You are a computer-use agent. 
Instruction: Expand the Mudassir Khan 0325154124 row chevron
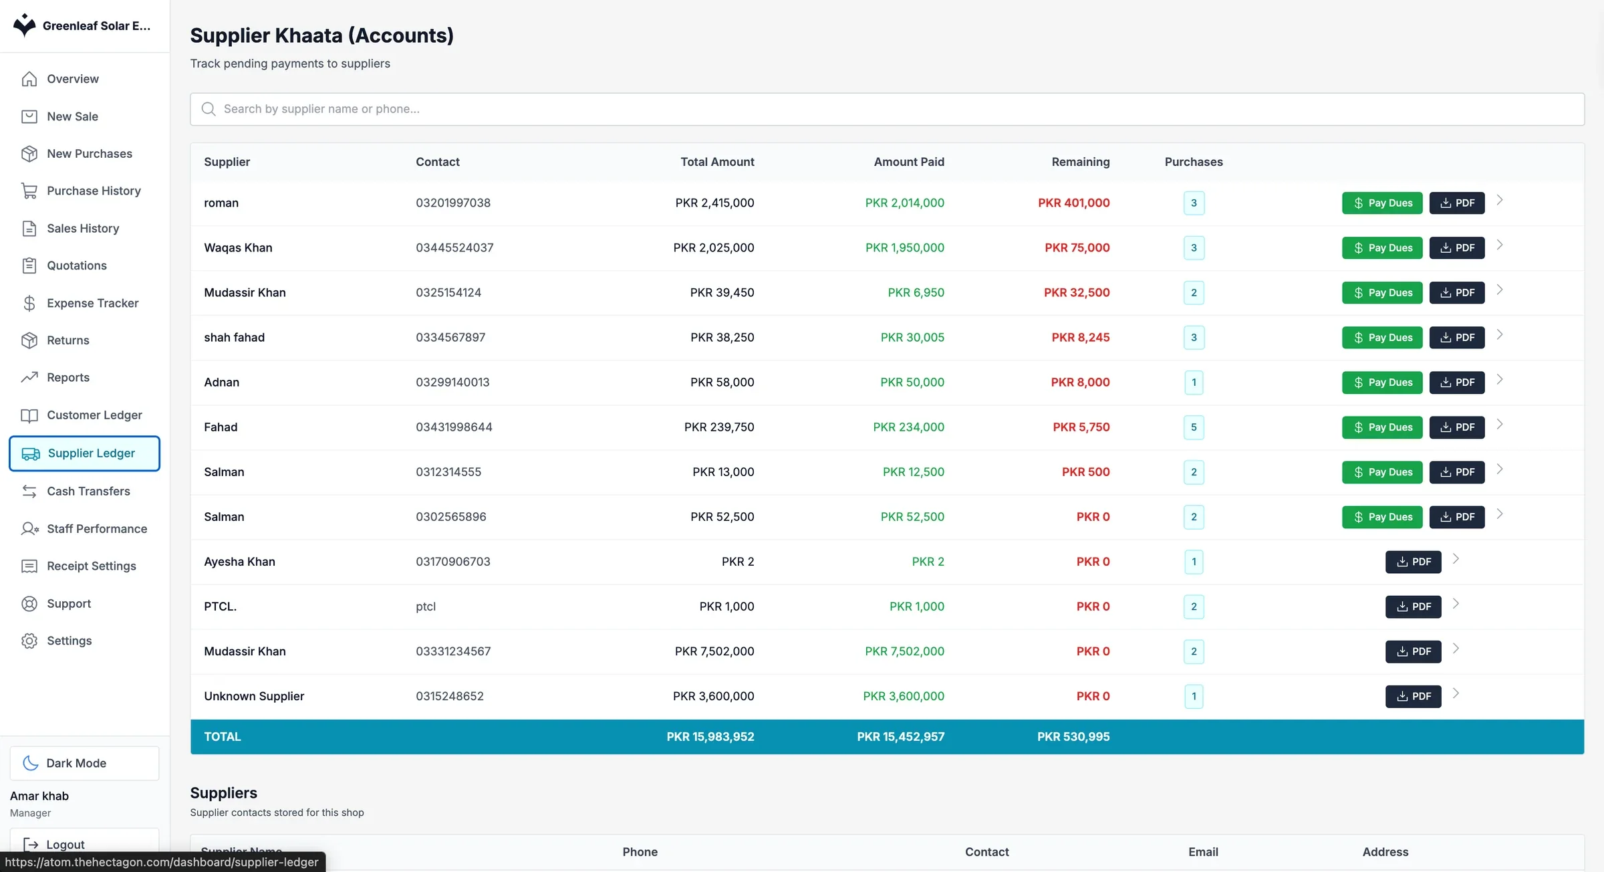(1500, 290)
